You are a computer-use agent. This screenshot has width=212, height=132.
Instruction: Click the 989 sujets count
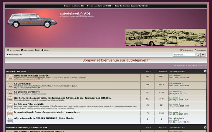148,77
